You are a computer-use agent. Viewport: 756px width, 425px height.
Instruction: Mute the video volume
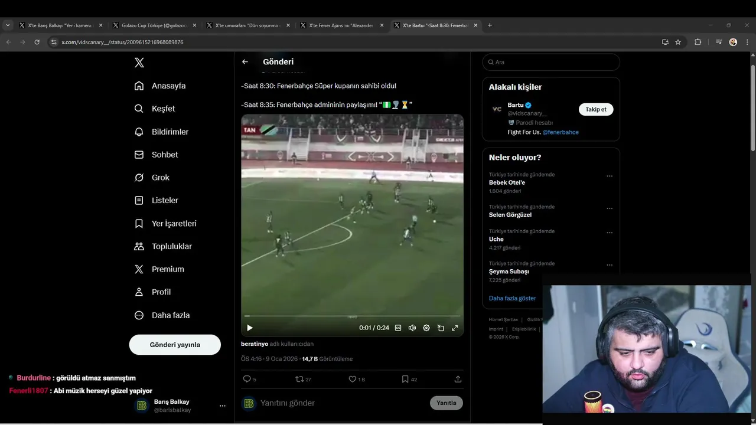pos(412,328)
